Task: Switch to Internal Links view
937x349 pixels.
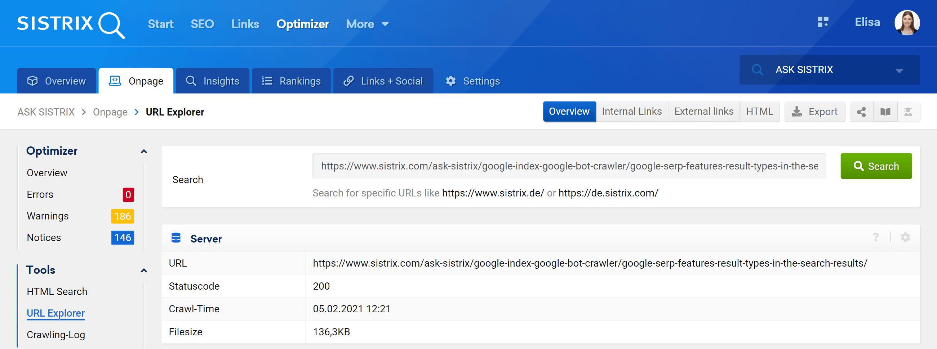Action: coord(631,112)
